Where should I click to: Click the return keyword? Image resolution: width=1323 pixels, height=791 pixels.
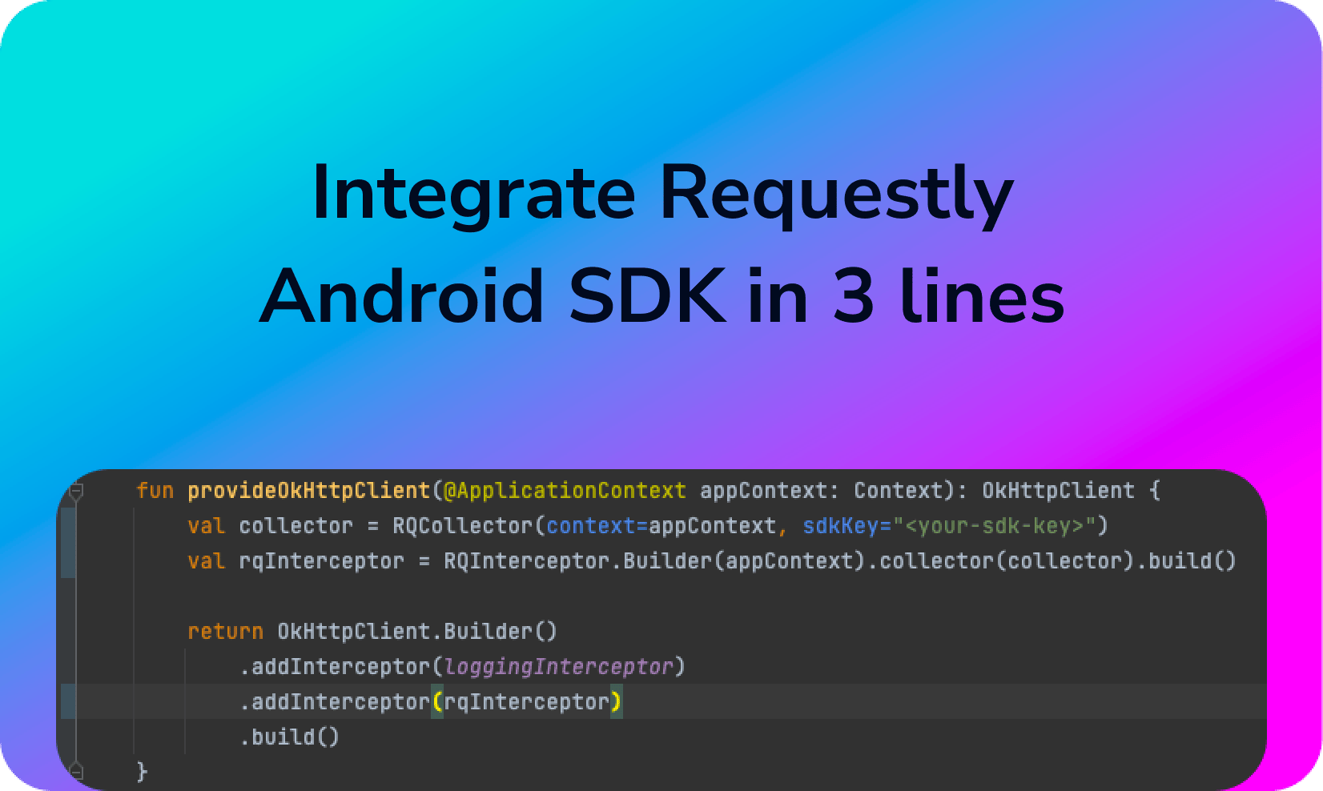point(225,632)
